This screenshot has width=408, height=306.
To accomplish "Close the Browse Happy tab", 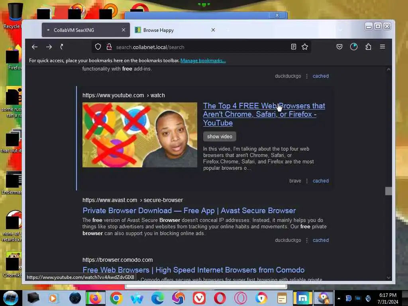I will tap(213, 30).
